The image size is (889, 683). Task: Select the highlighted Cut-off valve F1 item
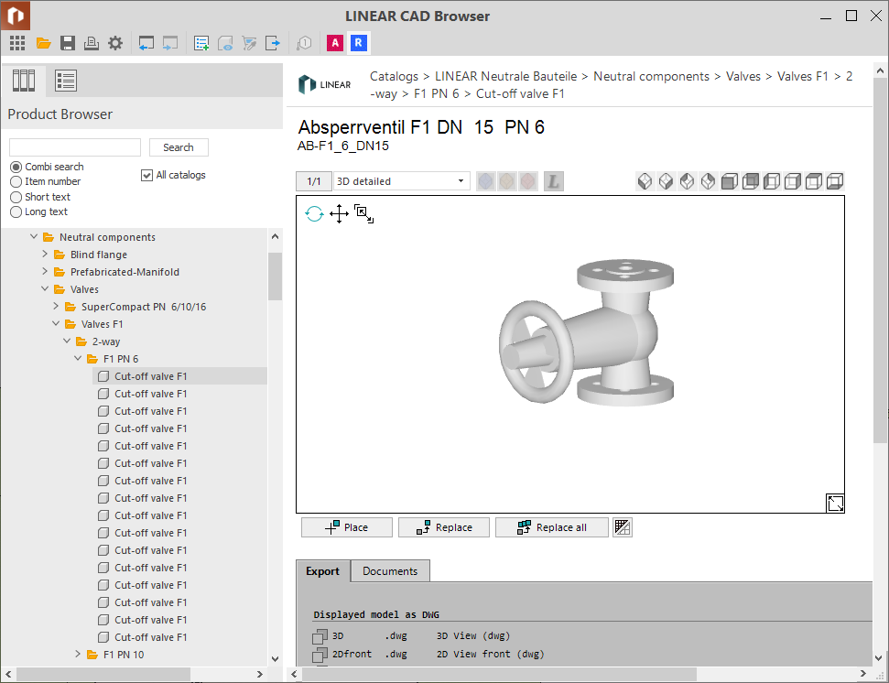coord(179,376)
